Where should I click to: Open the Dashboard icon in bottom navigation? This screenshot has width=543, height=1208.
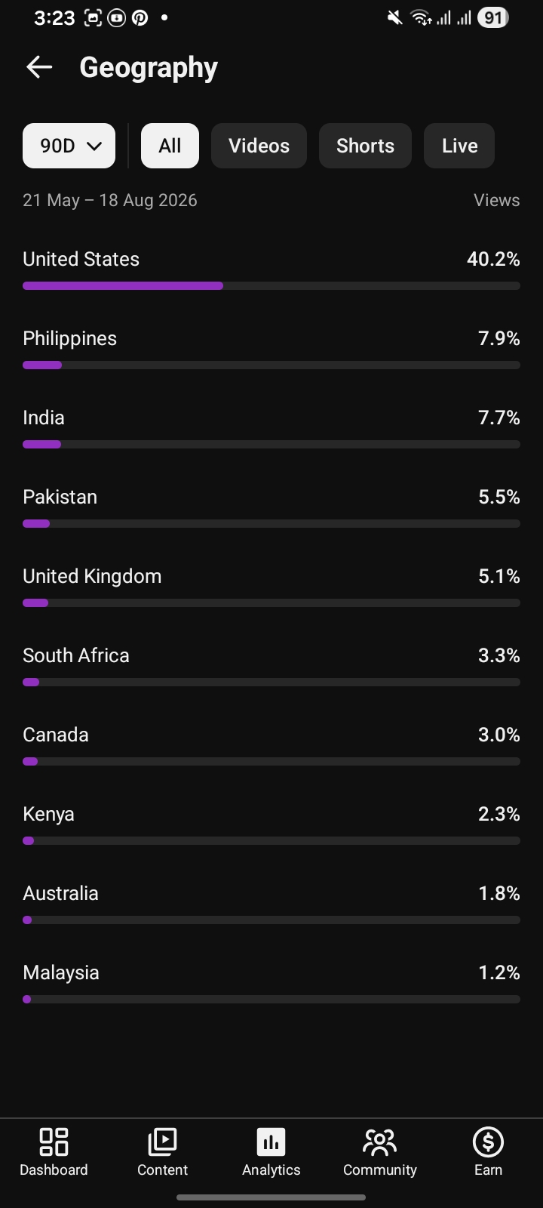pyautogui.click(x=54, y=1142)
